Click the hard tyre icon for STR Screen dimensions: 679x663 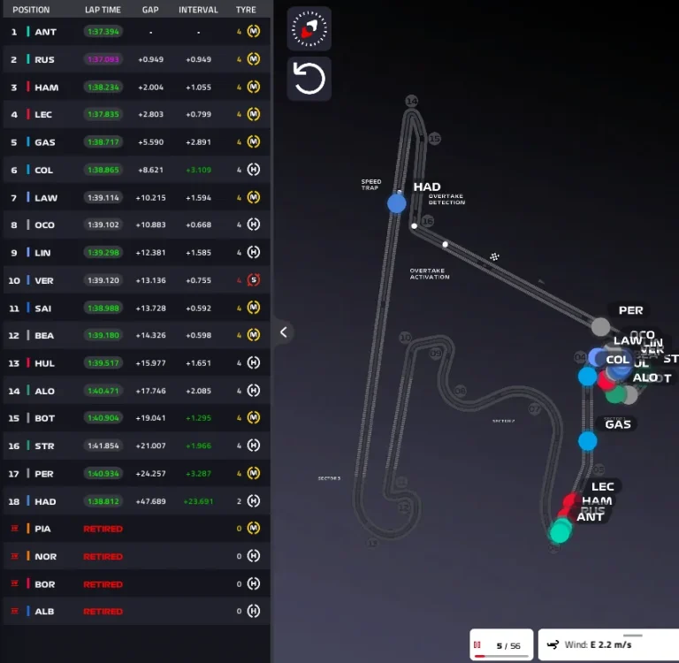(x=254, y=446)
